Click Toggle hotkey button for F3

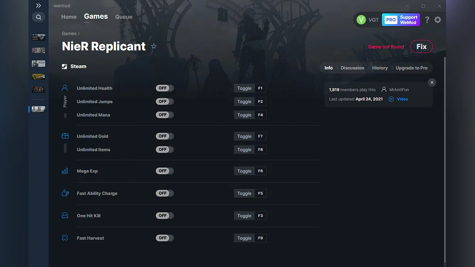(250, 216)
